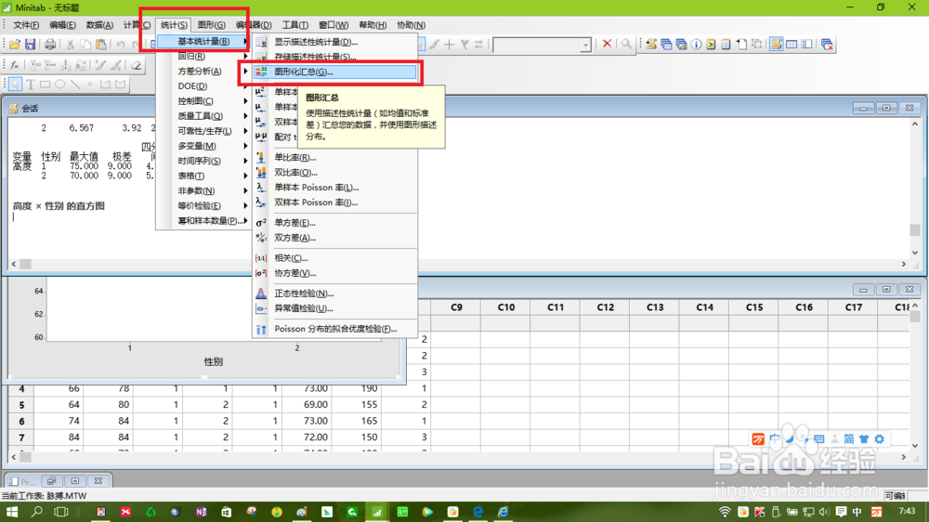929x522 pixels.
Task: Choose 相关(C)... menu entry
Action: coord(335,258)
